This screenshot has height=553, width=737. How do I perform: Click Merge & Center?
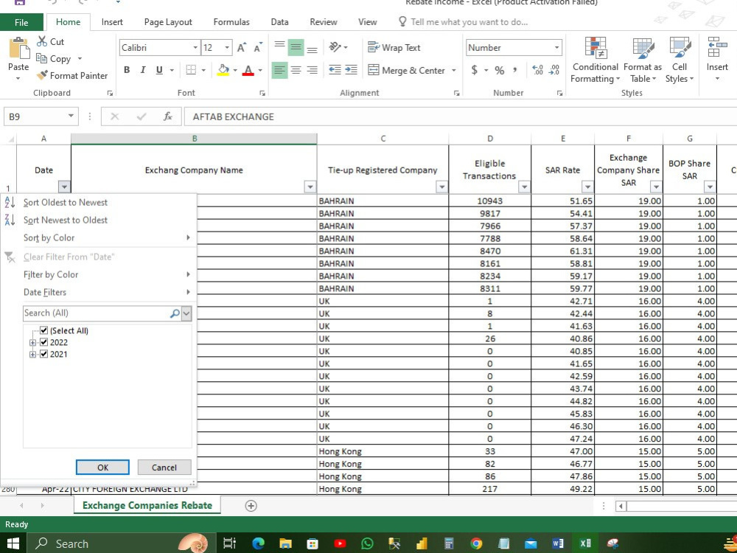pyautogui.click(x=407, y=70)
